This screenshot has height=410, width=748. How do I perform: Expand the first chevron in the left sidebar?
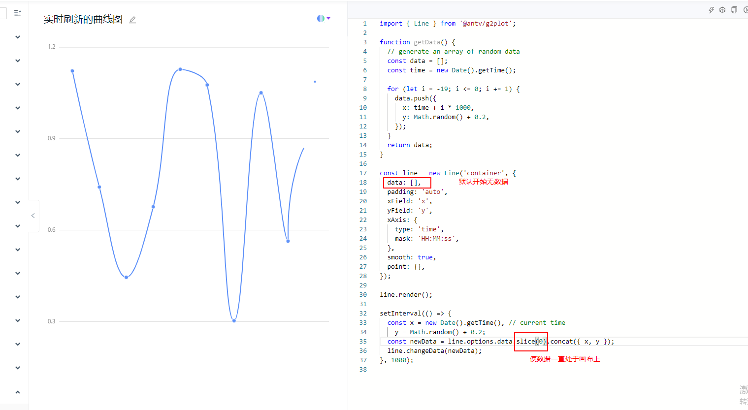(x=17, y=36)
